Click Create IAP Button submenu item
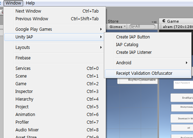Screen dimensions: 193x138 click(148, 37)
